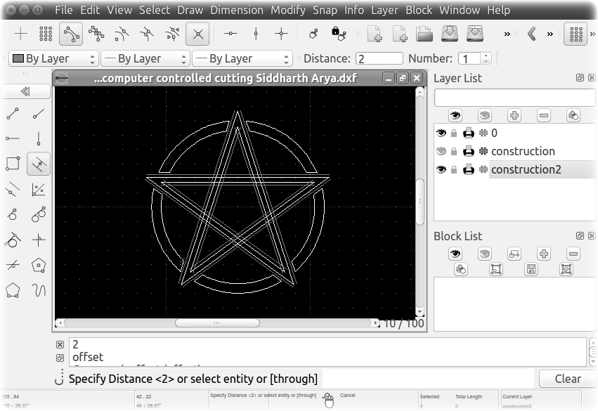The height and width of the screenshot is (411, 598).
Task: Open the Dimension menu
Action: (x=236, y=10)
